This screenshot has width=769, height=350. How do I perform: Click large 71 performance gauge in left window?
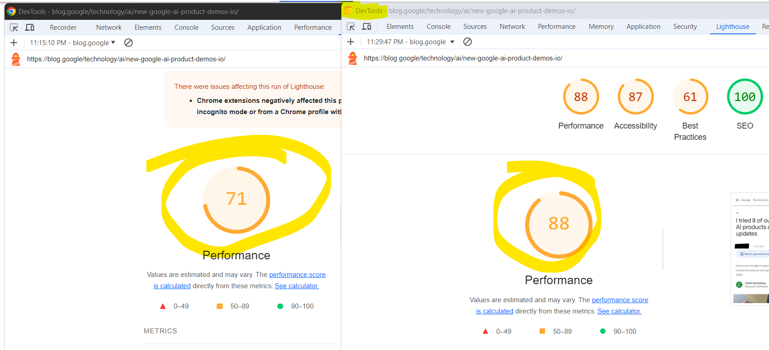[237, 200]
